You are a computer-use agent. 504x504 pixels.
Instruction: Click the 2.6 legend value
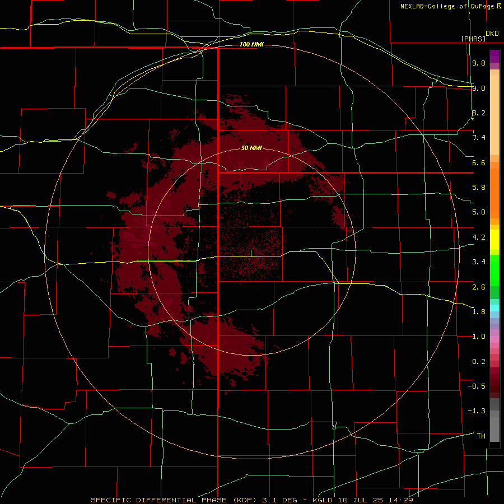(479, 287)
